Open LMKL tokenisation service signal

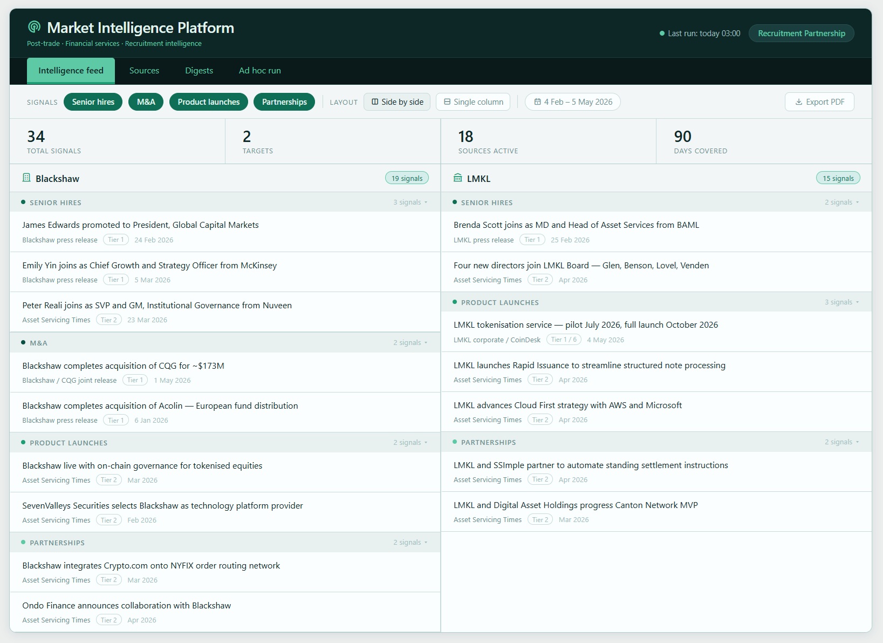click(x=656, y=332)
